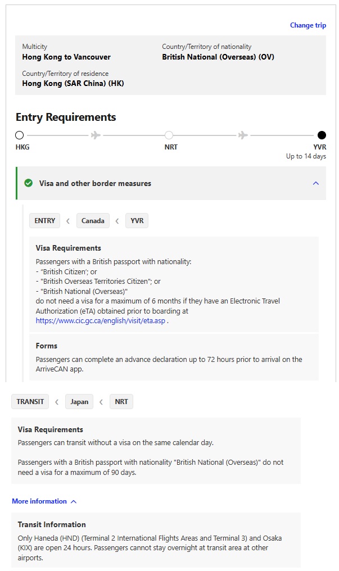This screenshot has height=571, width=339.
Task: Click the TRANSIT breadcrumb tag
Action: 30,402
